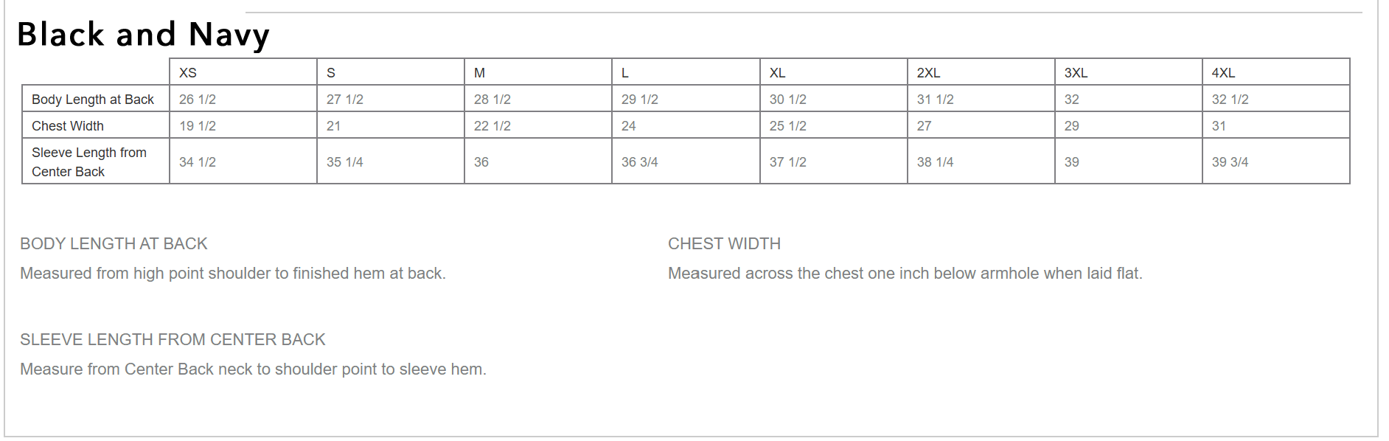Click the "CHEST WIDTH" description heading

pyautogui.click(x=724, y=244)
